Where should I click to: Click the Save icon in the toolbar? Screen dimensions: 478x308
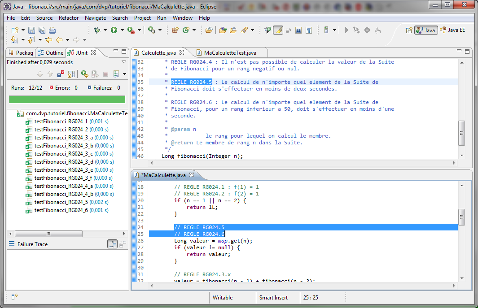[x=31, y=30]
